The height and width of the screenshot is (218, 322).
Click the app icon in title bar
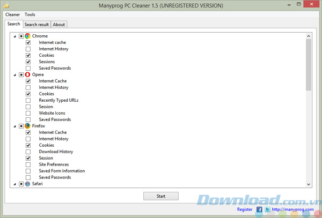coord(6,5)
